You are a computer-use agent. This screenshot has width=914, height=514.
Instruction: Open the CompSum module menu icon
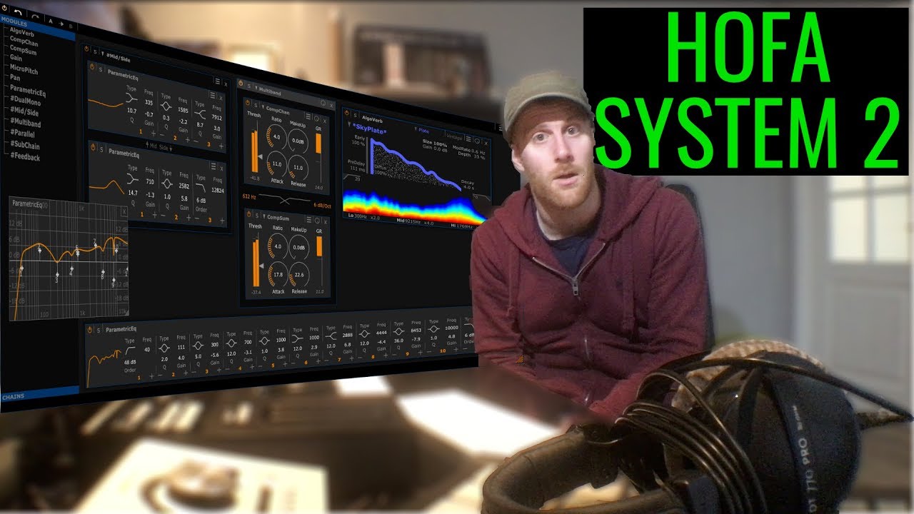pos(308,220)
